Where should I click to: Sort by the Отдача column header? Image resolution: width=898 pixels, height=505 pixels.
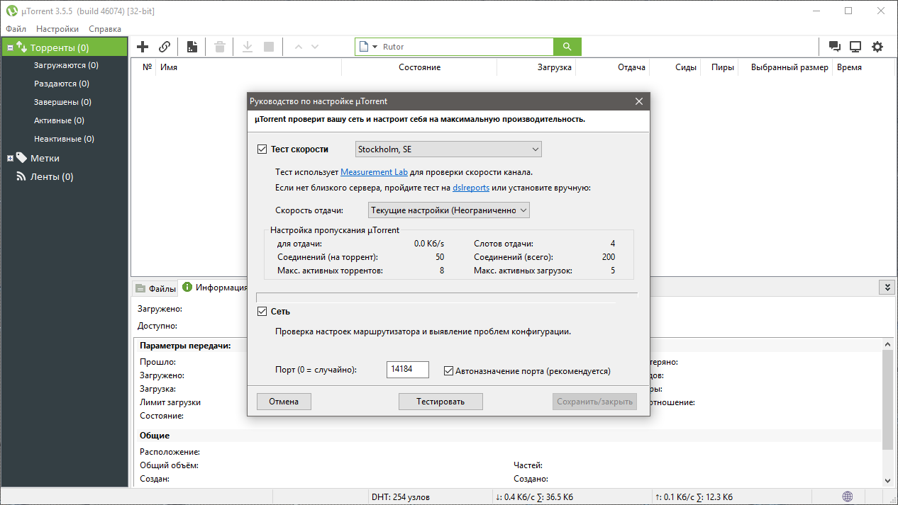click(x=614, y=67)
